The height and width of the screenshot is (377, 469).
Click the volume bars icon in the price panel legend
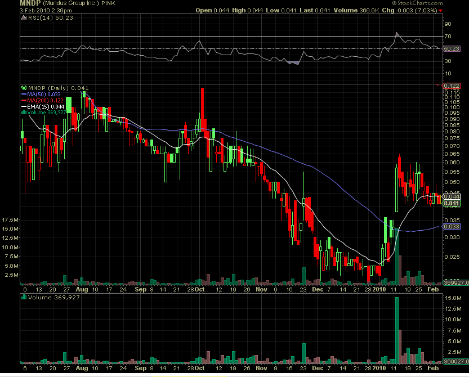point(24,113)
